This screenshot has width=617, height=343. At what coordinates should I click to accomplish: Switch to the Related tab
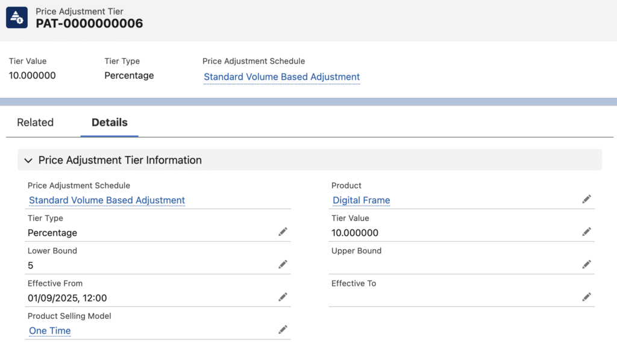click(35, 122)
